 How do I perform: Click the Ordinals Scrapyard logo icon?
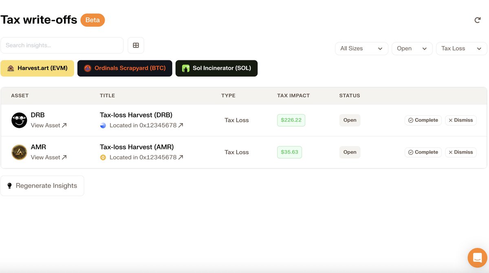click(x=88, y=68)
